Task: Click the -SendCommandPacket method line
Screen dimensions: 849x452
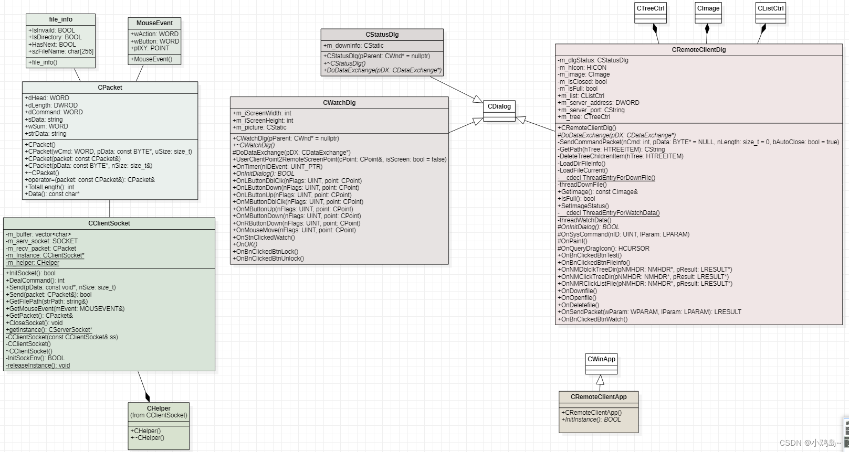Action: [x=698, y=142]
